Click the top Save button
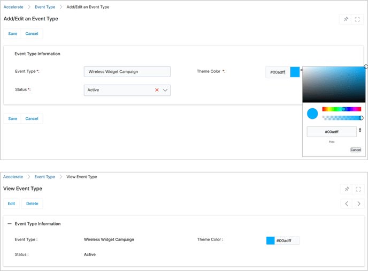This screenshot has height=271, width=368. coord(12,34)
